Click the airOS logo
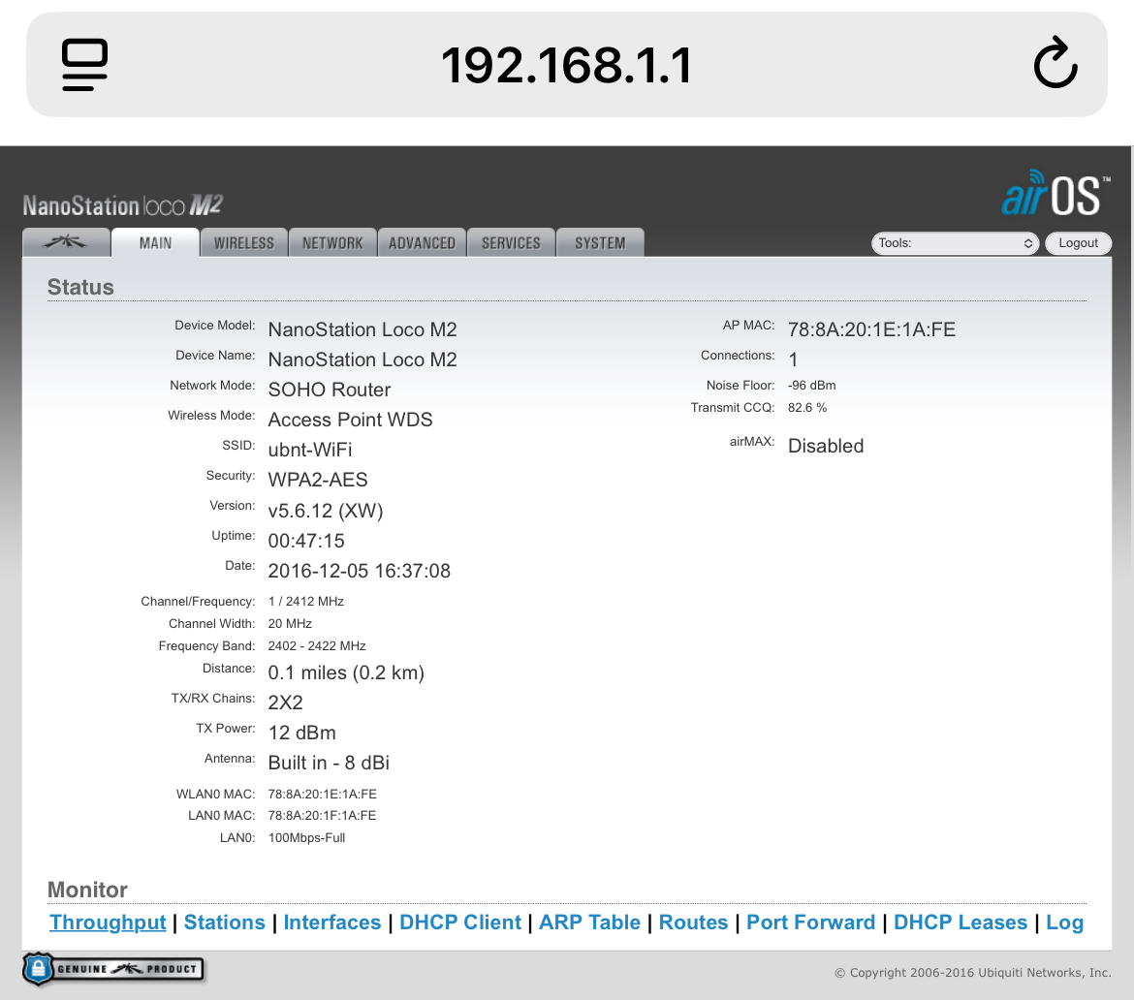The height and width of the screenshot is (1000, 1134). pos(1055,194)
